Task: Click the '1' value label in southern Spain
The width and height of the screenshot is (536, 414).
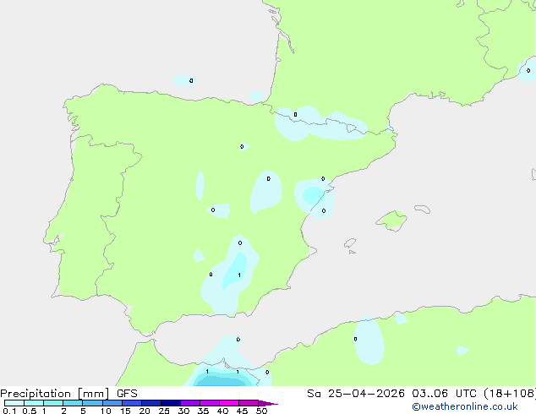Action: (239, 275)
